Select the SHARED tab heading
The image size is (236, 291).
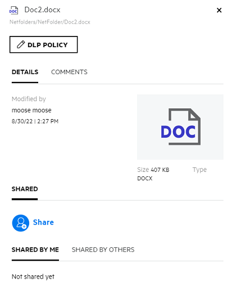click(x=25, y=189)
